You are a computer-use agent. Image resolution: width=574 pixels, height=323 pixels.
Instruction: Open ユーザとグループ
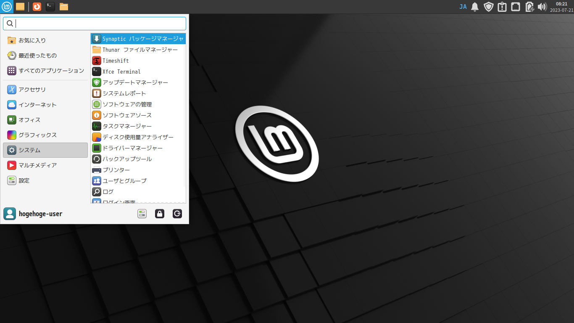pos(138,181)
